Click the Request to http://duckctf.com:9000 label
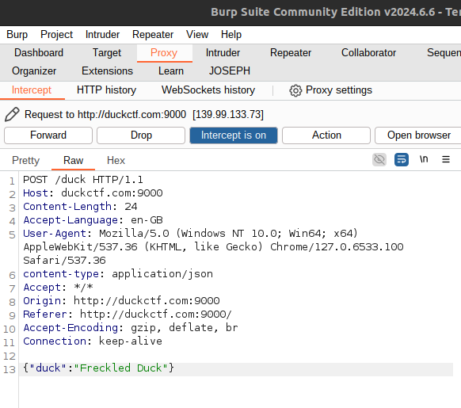 click(x=105, y=114)
